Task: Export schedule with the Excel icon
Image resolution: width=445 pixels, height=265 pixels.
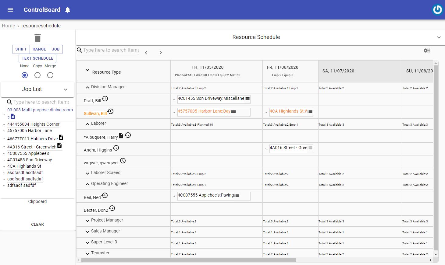Action: 427,51
